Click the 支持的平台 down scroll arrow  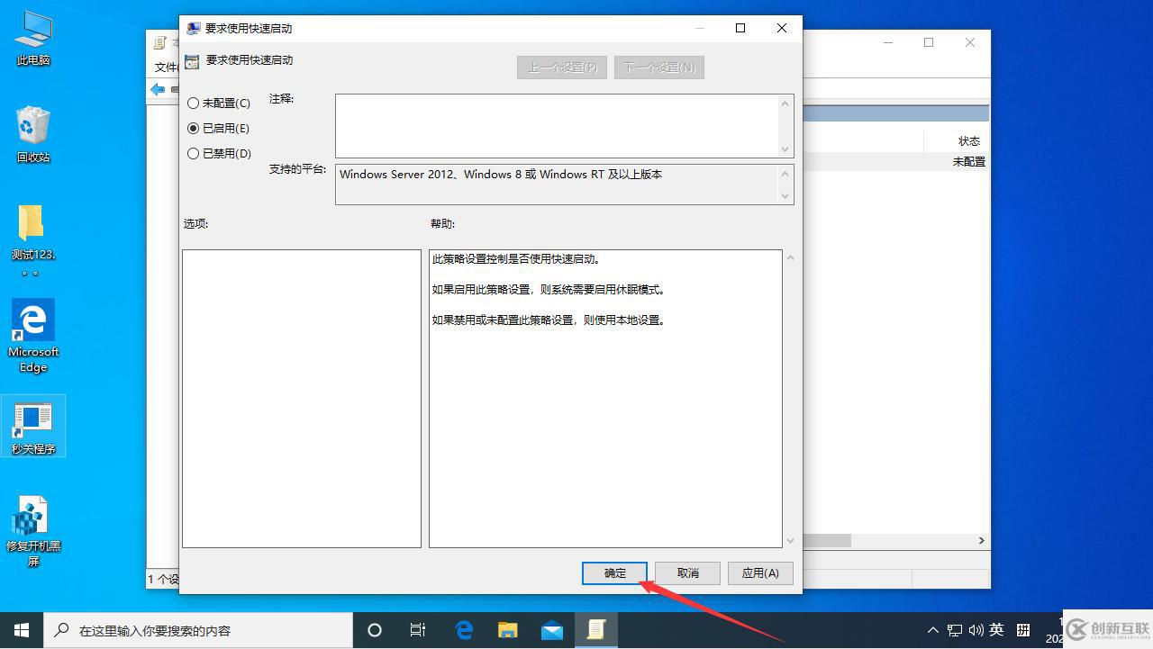pyautogui.click(x=786, y=197)
